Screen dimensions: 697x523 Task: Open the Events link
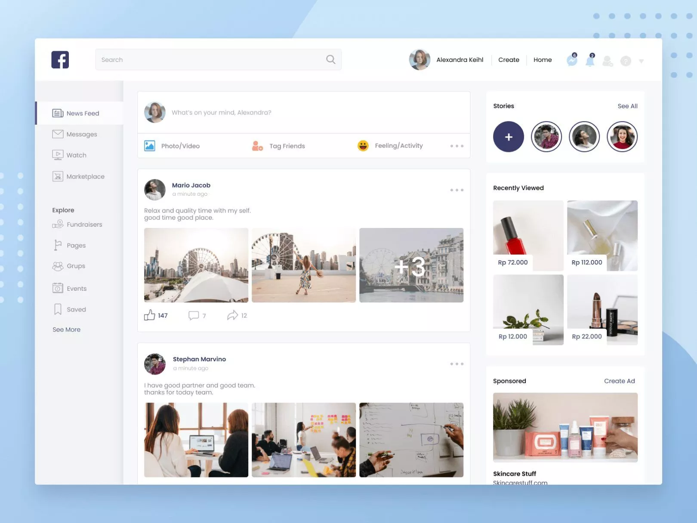tap(77, 288)
